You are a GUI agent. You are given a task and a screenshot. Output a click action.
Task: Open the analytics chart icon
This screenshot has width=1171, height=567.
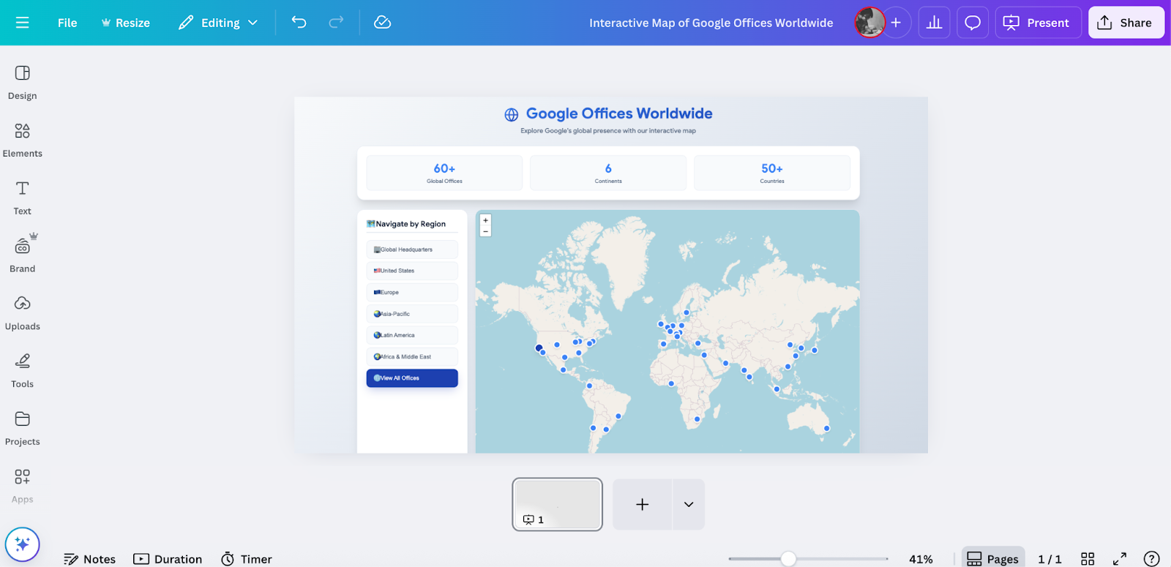[935, 23]
